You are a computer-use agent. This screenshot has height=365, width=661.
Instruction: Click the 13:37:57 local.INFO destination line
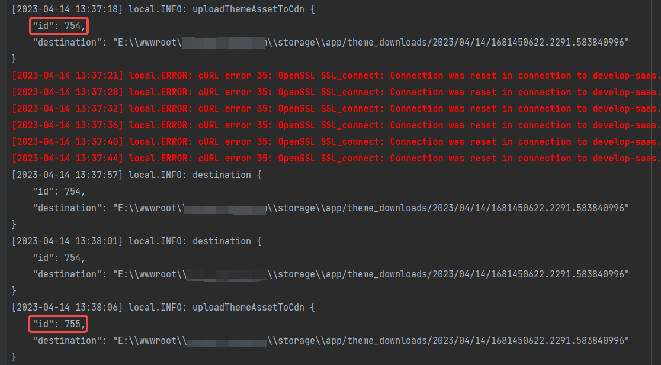[136, 175]
